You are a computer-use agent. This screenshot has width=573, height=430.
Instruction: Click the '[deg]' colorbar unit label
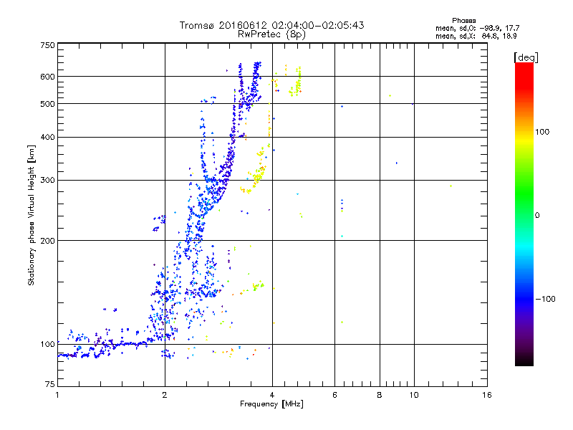(526, 57)
